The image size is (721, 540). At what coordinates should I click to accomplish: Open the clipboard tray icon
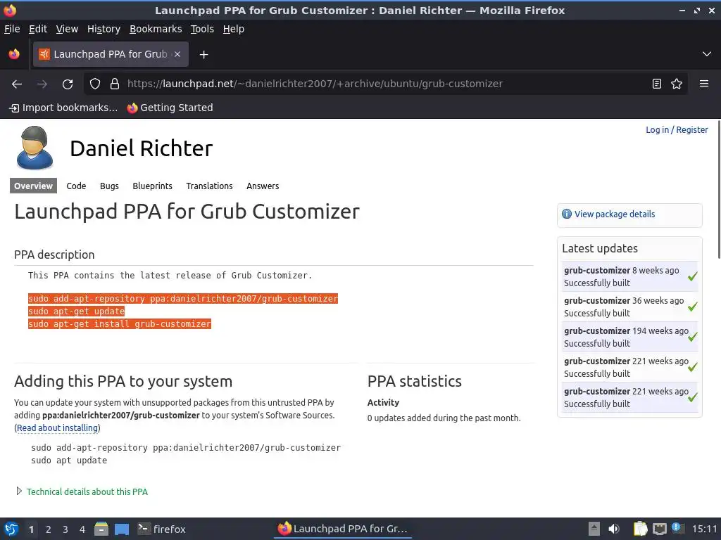[x=639, y=529]
